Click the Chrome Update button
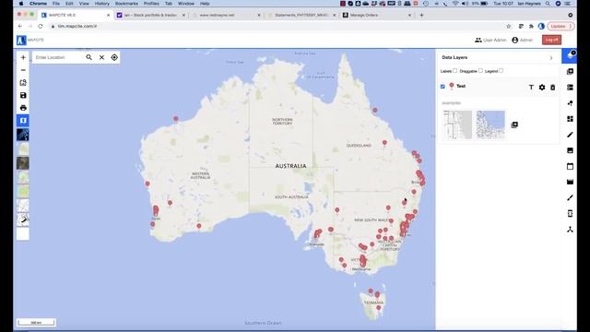The width and height of the screenshot is (590, 332). coord(560,26)
